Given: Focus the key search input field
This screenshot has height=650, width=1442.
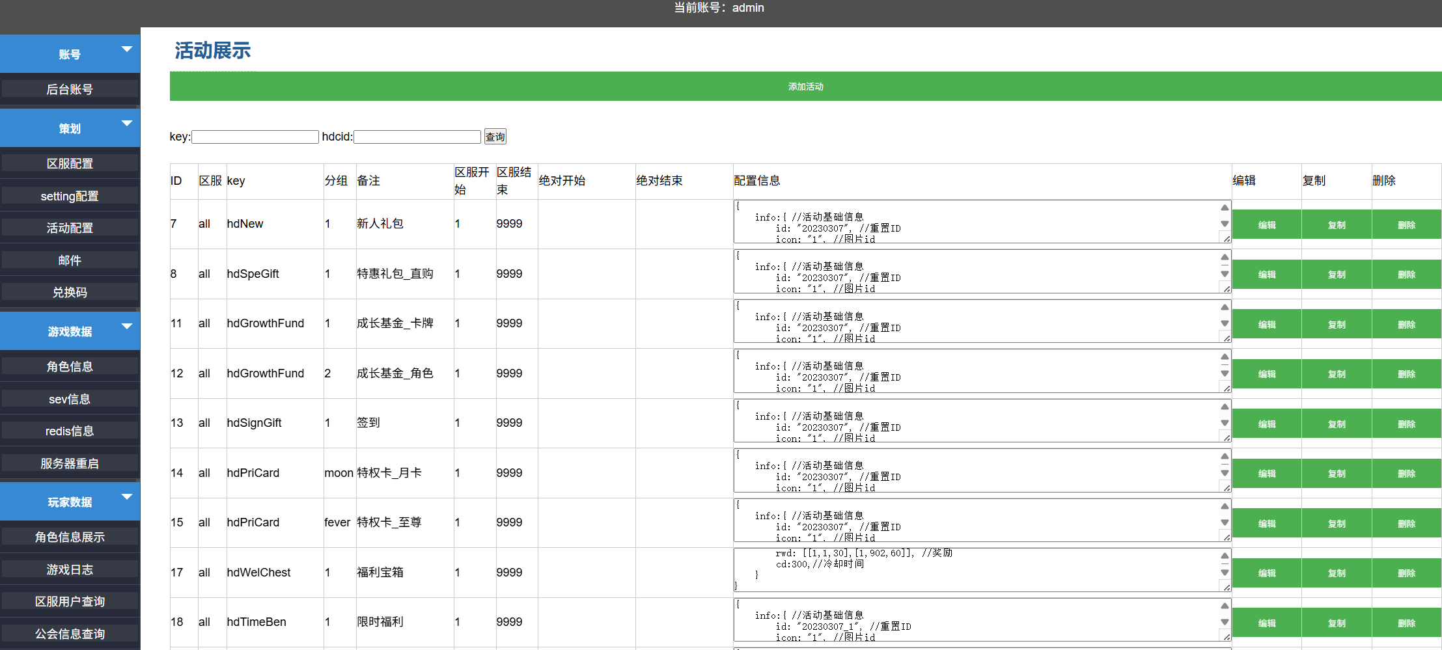Looking at the screenshot, I should pos(255,137).
